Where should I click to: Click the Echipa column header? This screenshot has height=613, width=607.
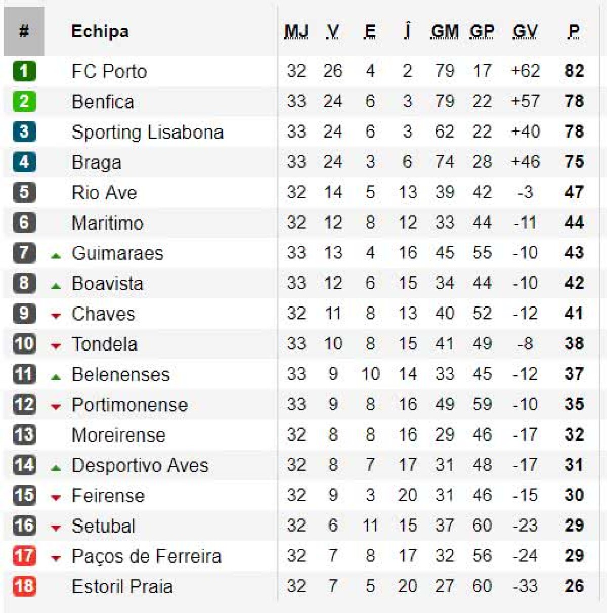pyautogui.click(x=100, y=31)
